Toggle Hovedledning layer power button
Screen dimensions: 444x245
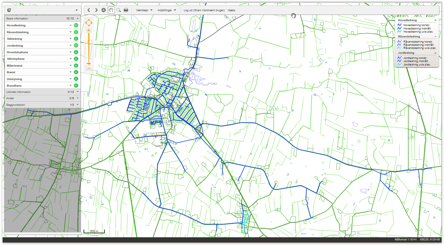(76, 25)
